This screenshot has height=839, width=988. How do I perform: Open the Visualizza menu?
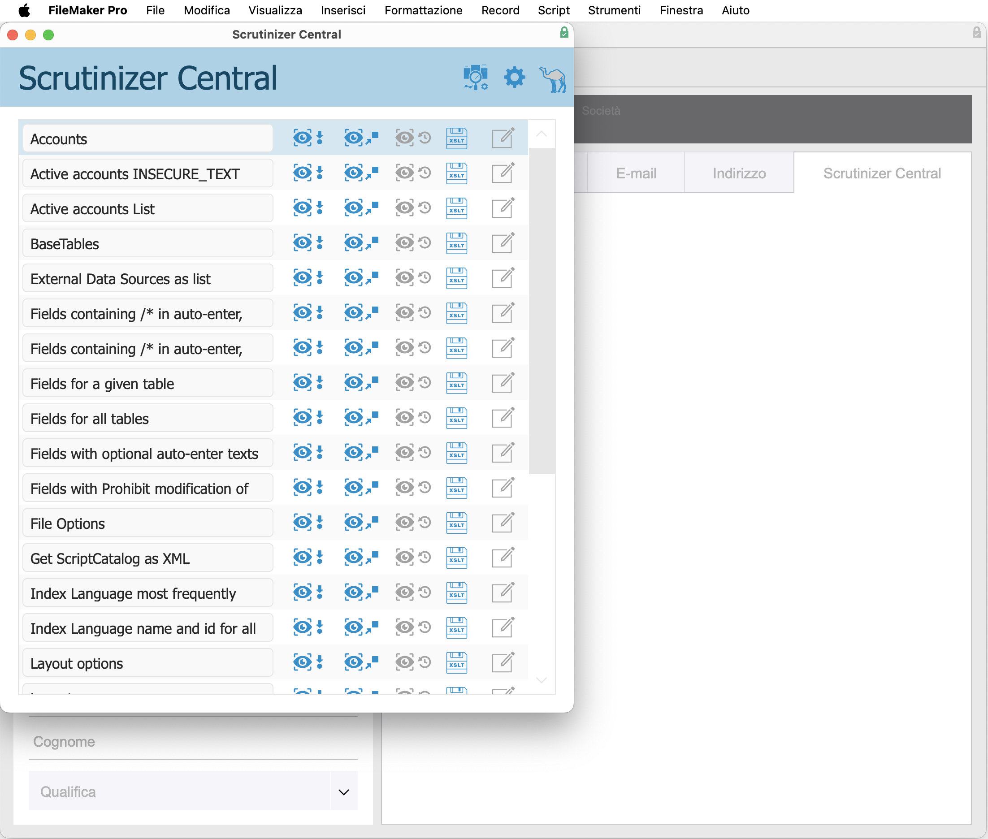[x=275, y=10]
